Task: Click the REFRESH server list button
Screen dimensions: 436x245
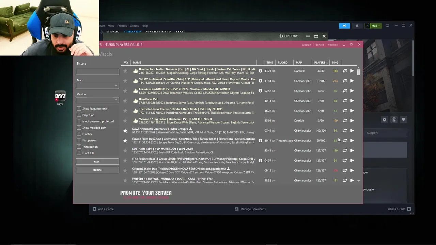Action: (97, 170)
